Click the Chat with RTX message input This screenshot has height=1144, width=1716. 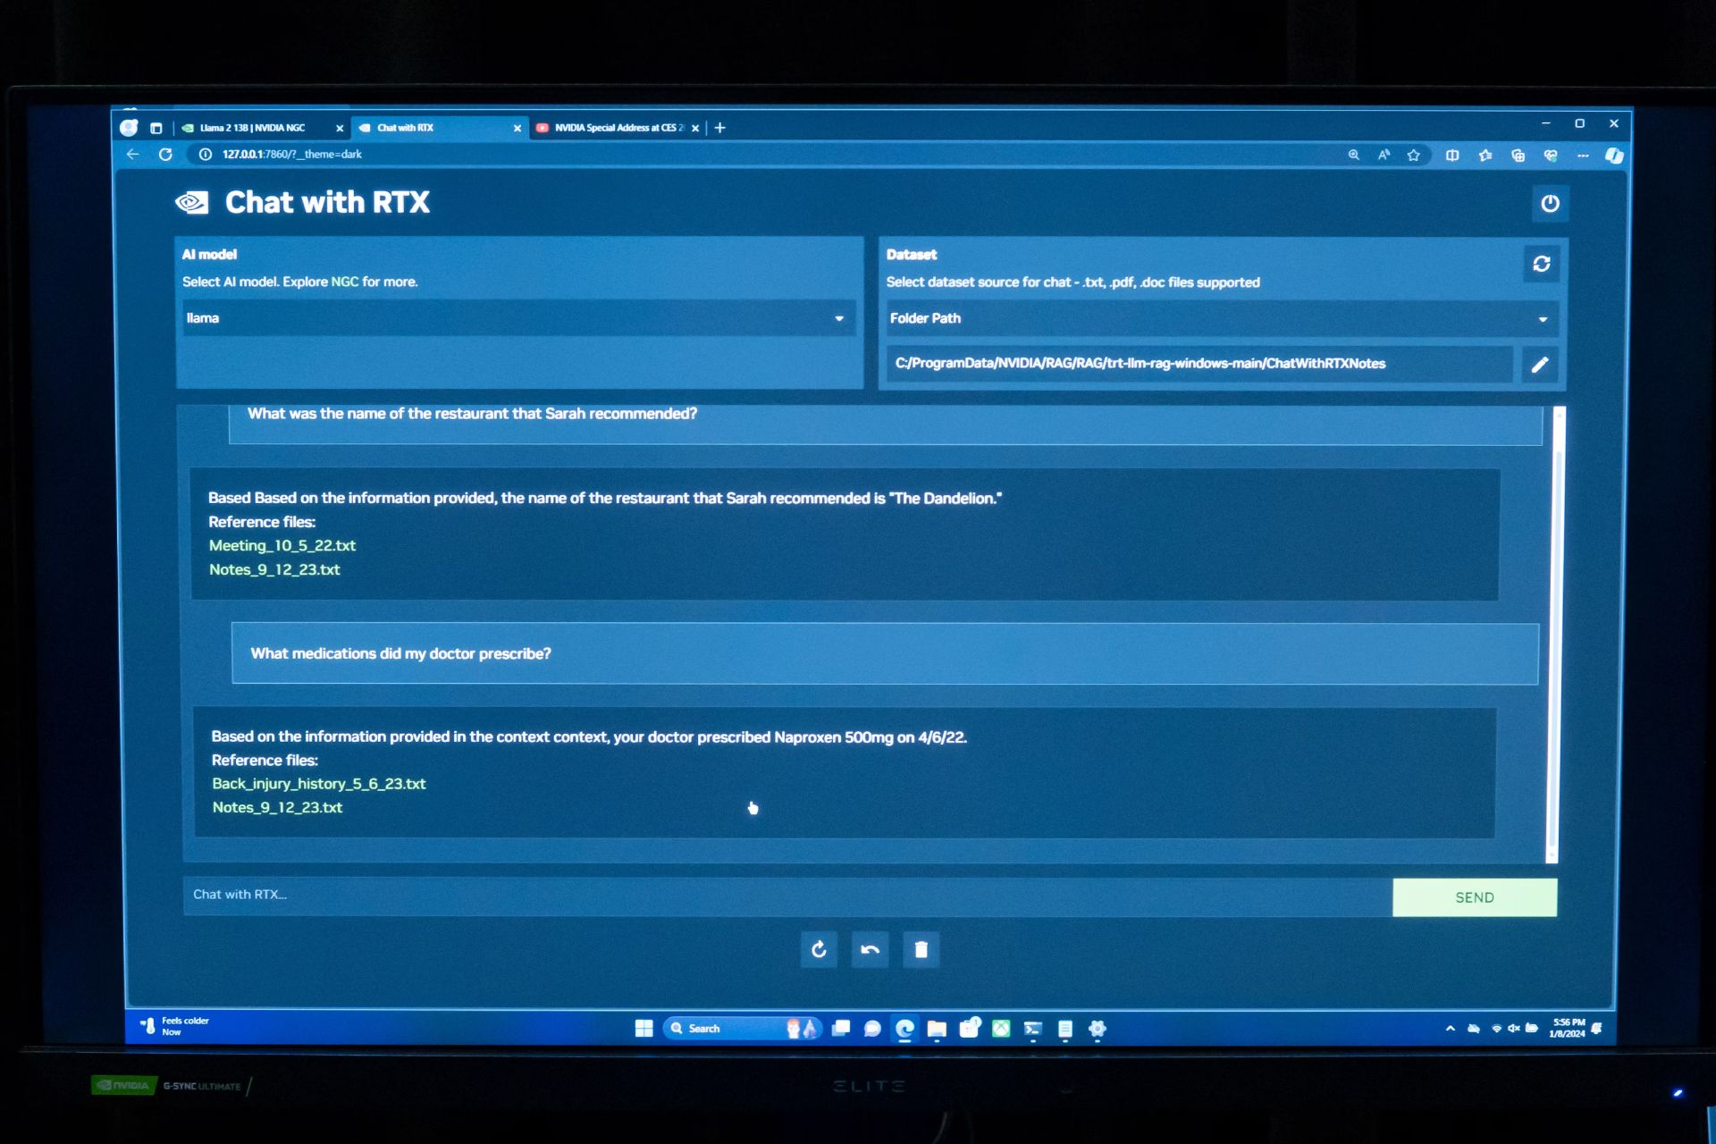click(x=786, y=896)
